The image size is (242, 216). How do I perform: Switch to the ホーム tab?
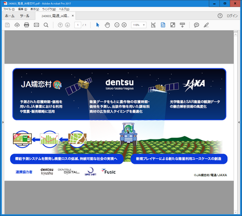coord(10,16)
